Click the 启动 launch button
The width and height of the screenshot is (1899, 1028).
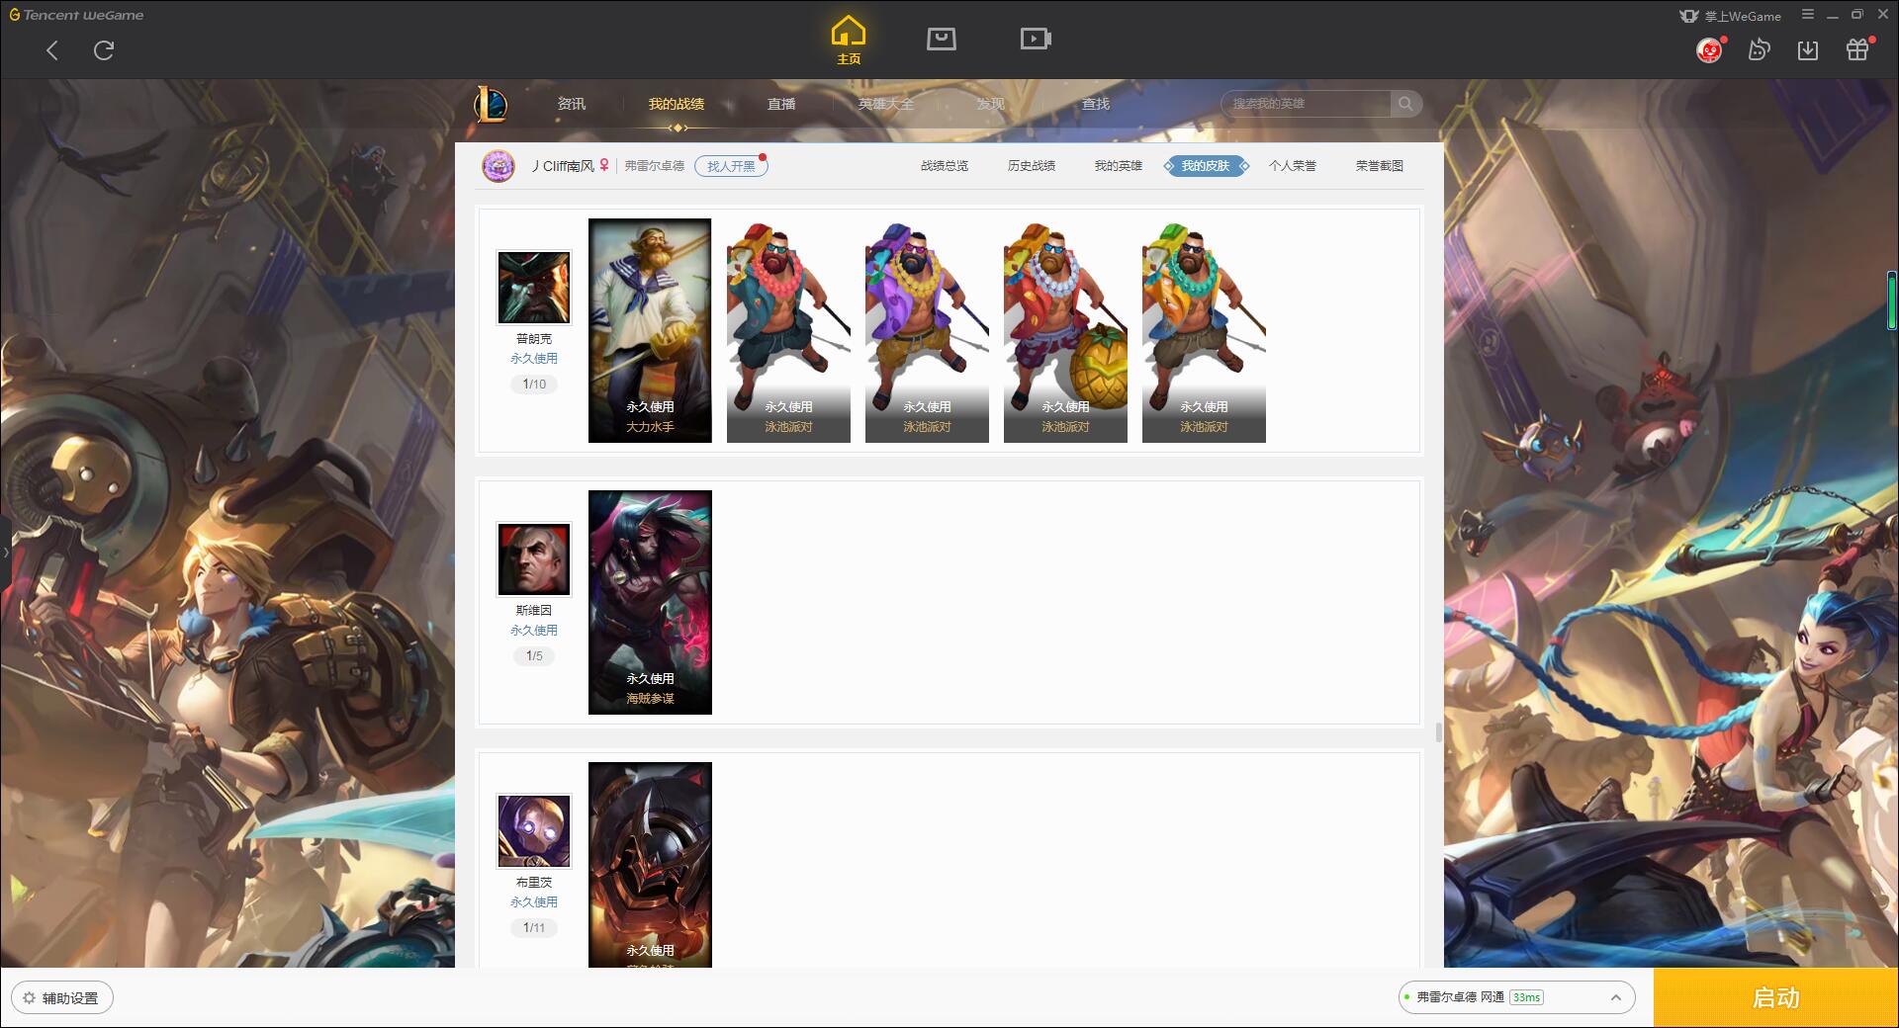point(1776,998)
